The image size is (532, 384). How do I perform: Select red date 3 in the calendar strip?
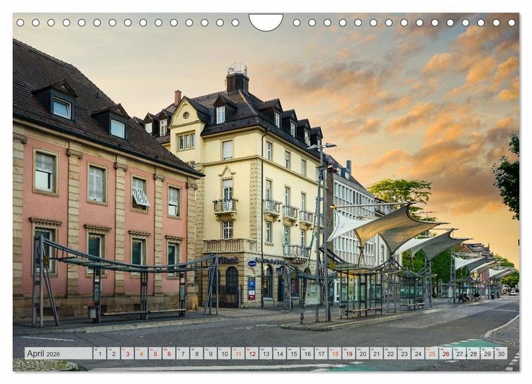[x=128, y=353]
